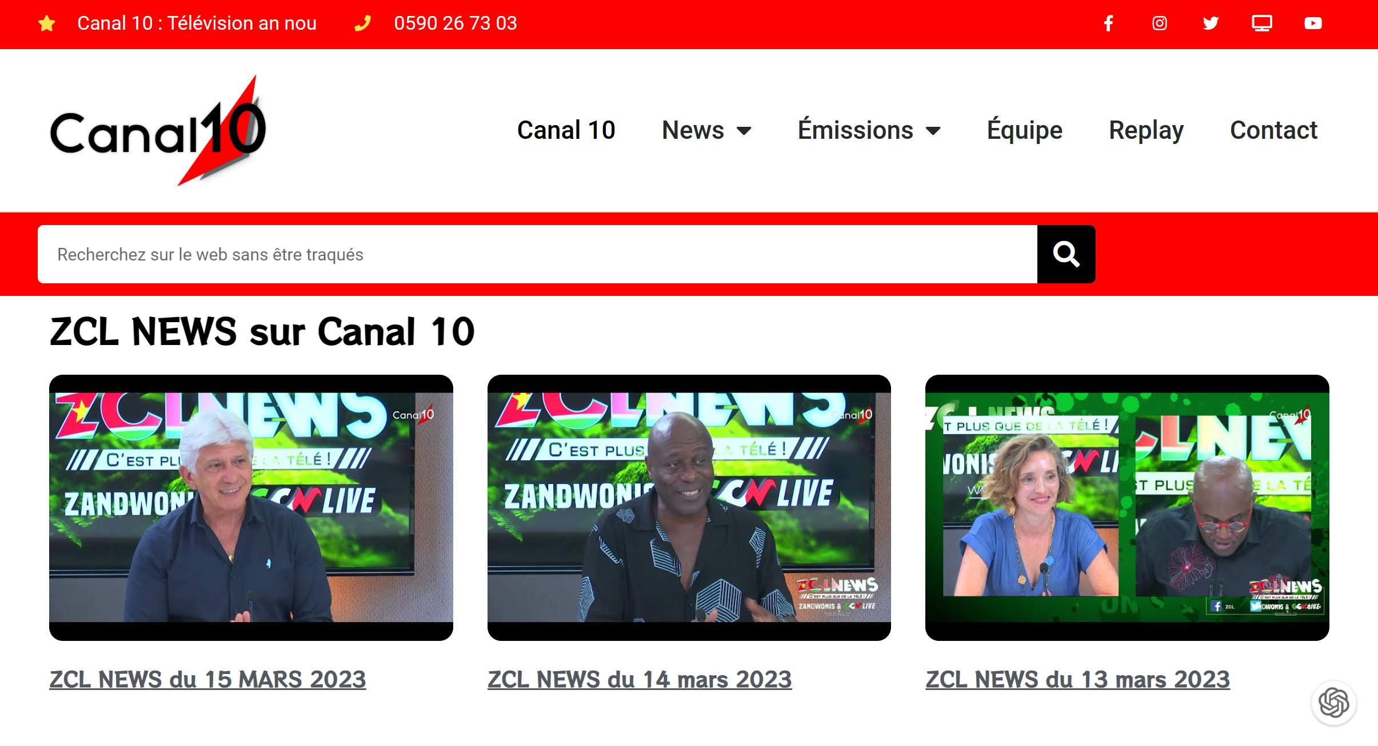The width and height of the screenshot is (1378, 746).
Task: Go to the Équipe page
Action: coord(1024,130)
